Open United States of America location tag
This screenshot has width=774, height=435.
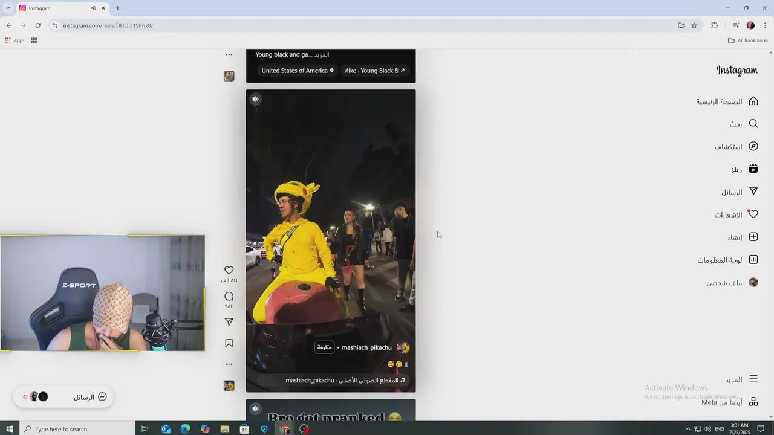(x=298, y=71)
